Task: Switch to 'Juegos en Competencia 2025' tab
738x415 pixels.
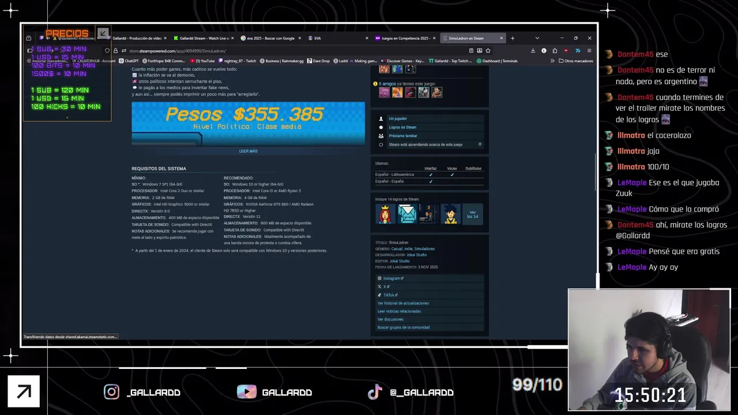Action: point(405,38)
